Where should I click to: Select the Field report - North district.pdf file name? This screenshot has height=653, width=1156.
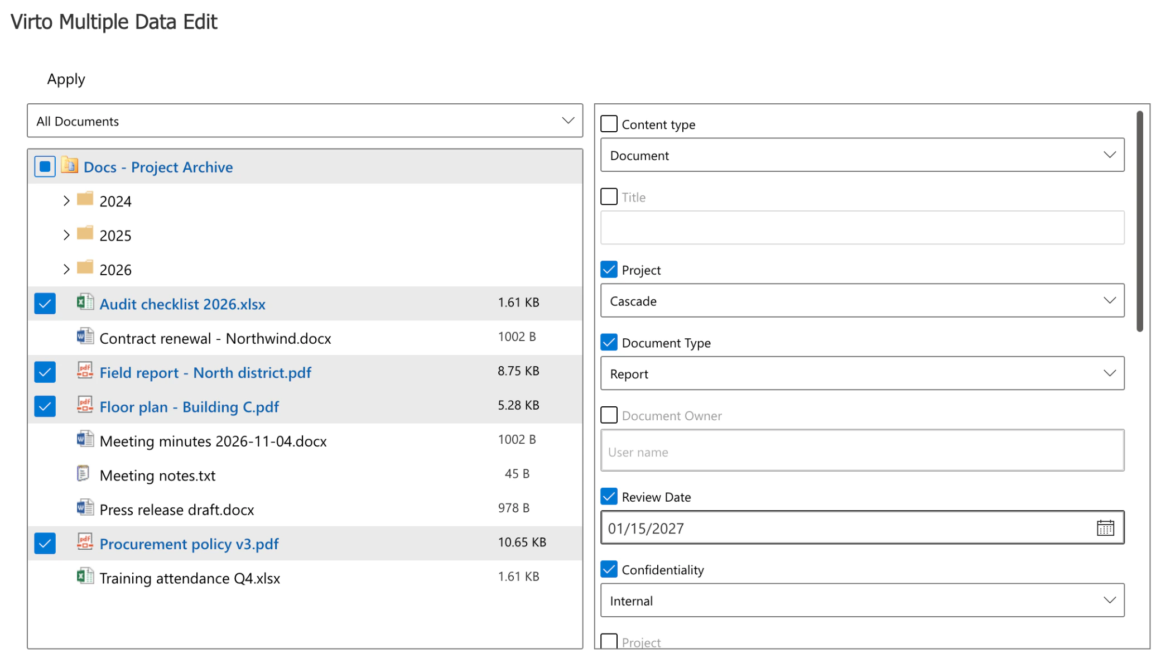(205, 373)
